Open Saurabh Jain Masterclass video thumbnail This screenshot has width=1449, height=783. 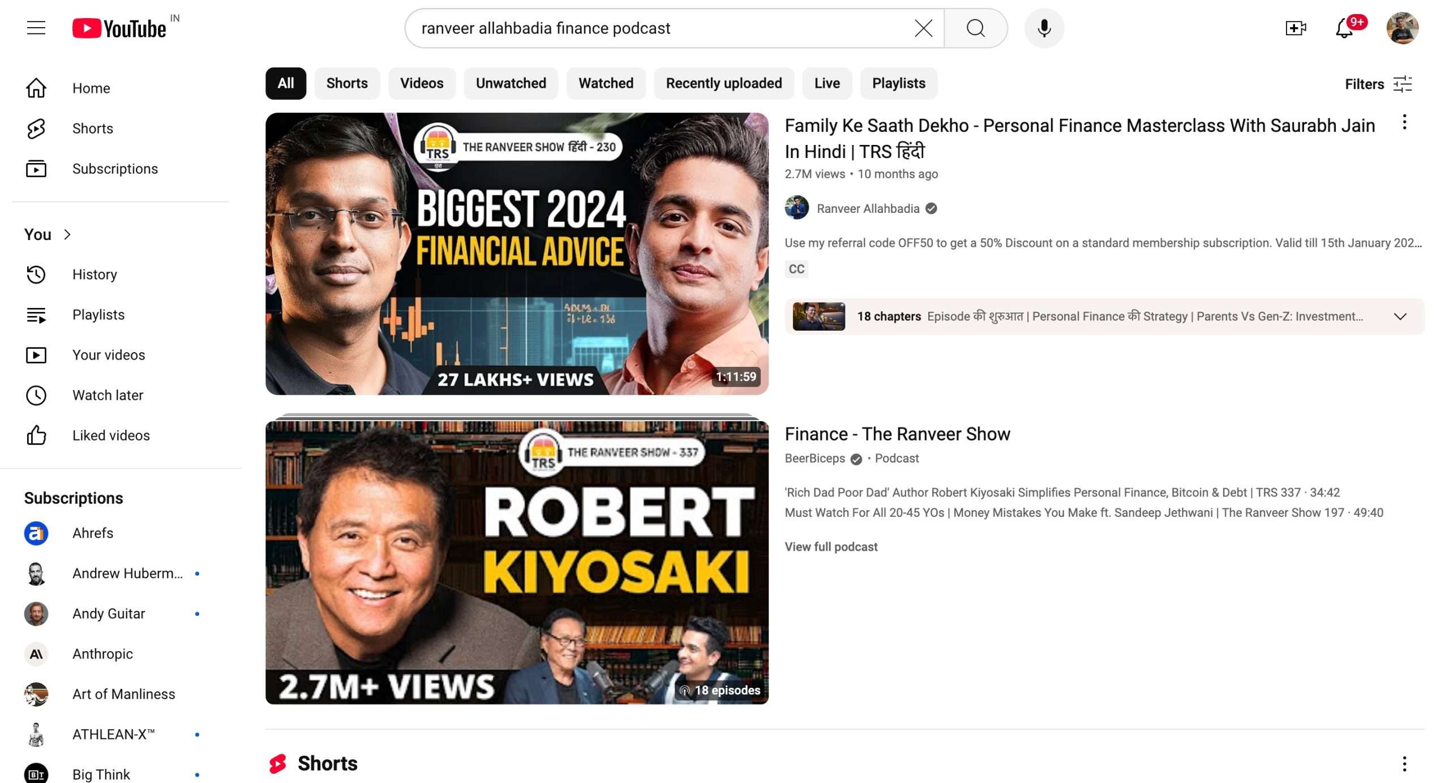[517, 254]
